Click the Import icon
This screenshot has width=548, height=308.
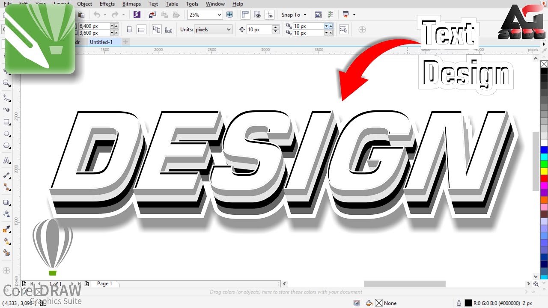pyautogui.click(x=152, y=15)
